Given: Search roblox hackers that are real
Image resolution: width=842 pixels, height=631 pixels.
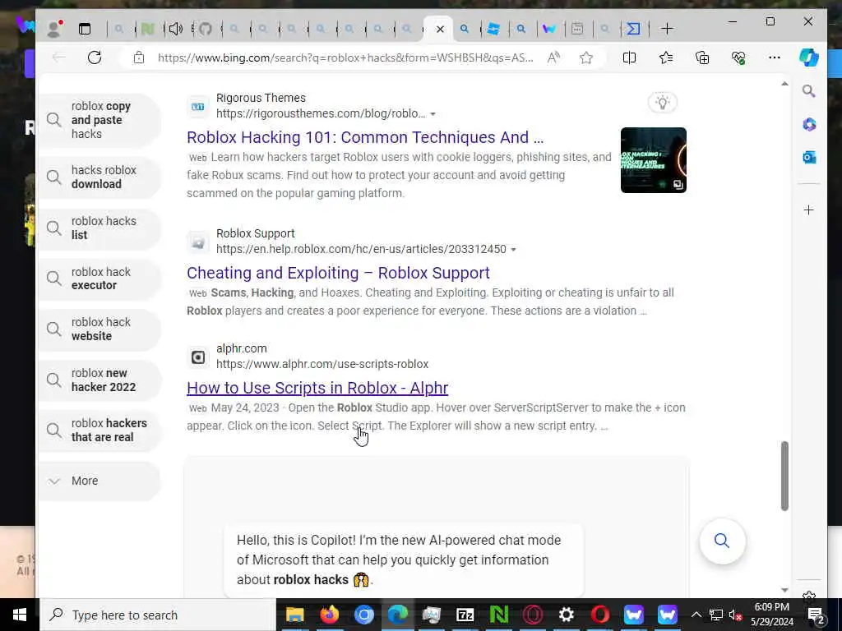Looking at the screenshot, I should (x=99, y=431).
